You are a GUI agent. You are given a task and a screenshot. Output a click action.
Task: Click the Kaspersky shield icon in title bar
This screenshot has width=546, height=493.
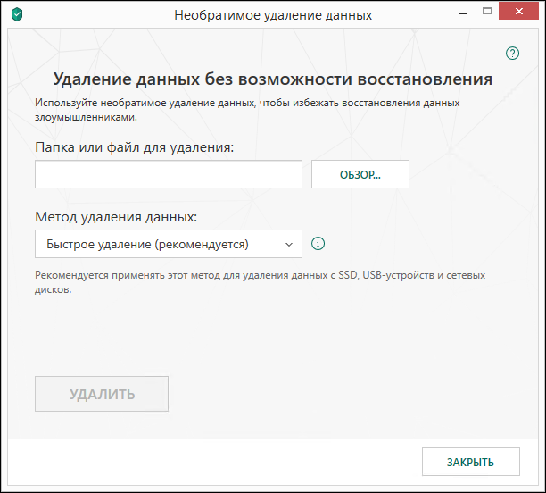pos(17,15)
